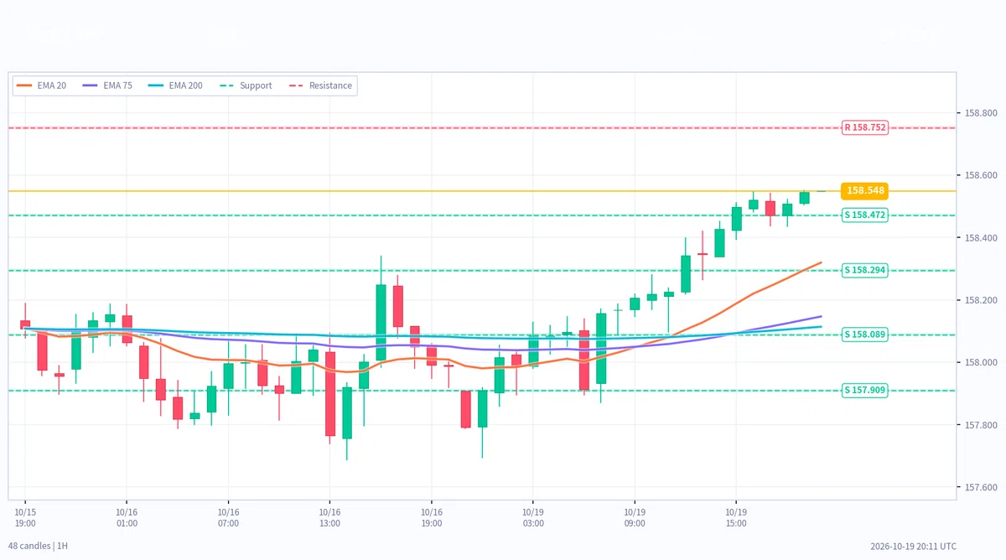Select the S 158.472 support label
The image size is (1006, 560).
click(x=865, y=215)
